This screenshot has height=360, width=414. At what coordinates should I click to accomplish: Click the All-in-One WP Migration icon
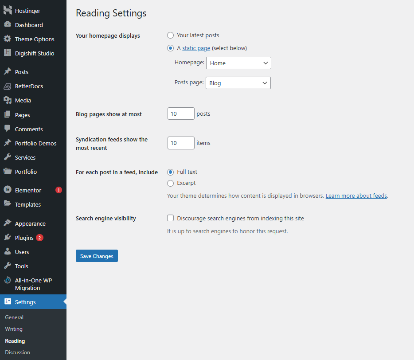coord(8,281)
